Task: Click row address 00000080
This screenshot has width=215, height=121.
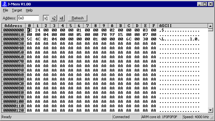Action: 13,66
